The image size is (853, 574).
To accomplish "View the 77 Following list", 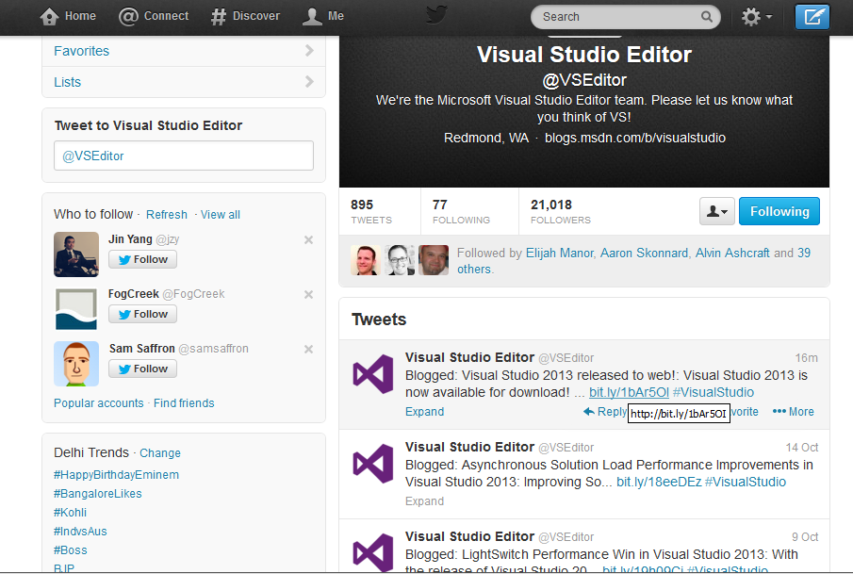I will (x=461, y=212).
